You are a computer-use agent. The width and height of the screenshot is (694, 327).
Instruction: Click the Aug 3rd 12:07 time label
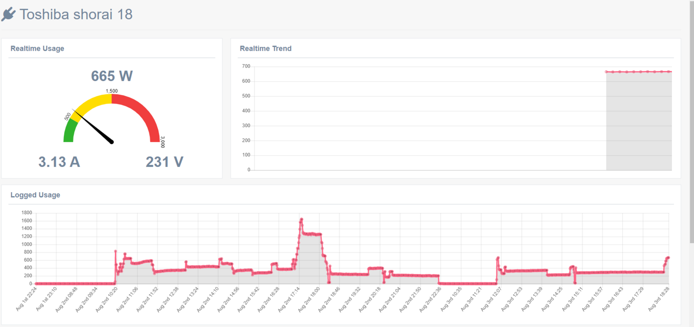point(491,299)
